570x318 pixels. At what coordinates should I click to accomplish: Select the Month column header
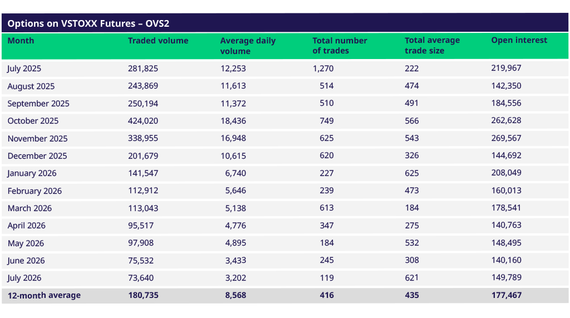pos(21,41)
